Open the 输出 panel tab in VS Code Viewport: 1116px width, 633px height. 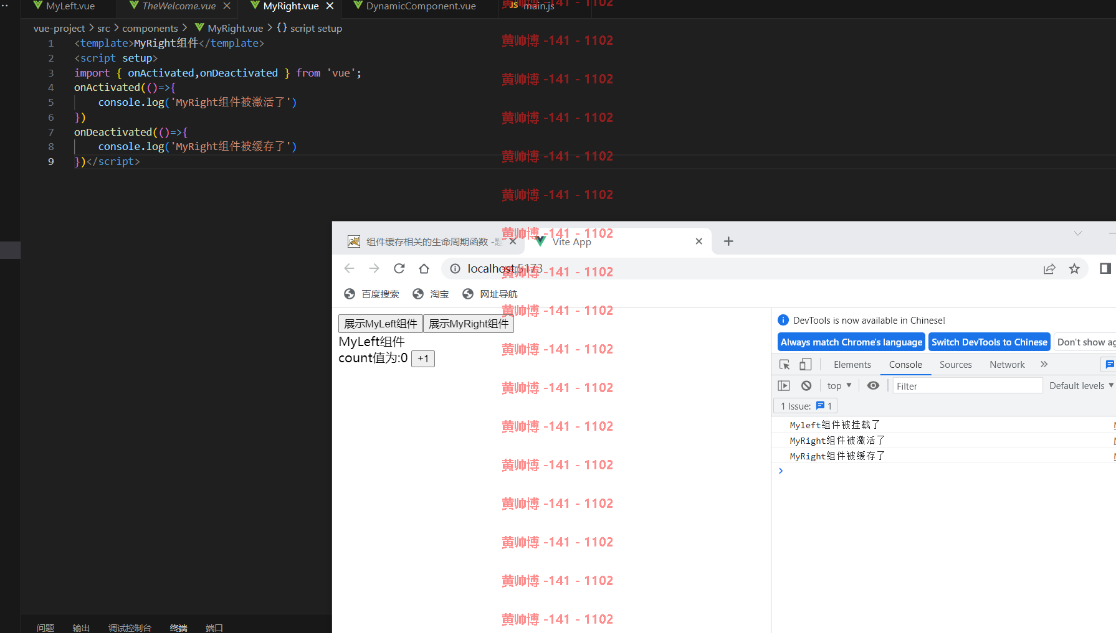coord(81,627)
